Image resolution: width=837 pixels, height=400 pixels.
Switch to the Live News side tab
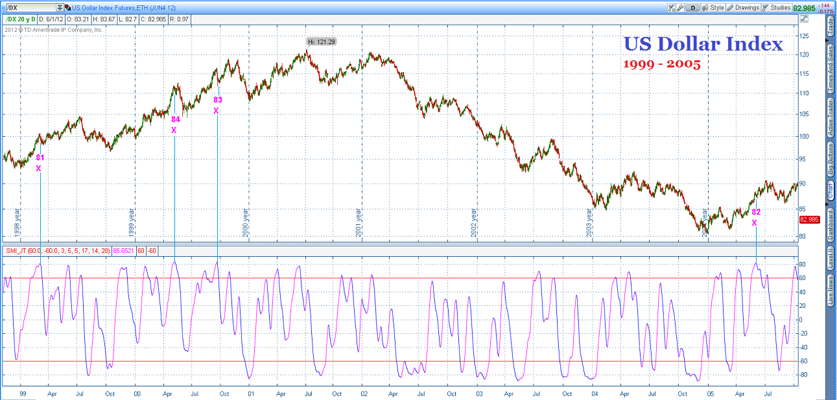click(x=831, y=290)
